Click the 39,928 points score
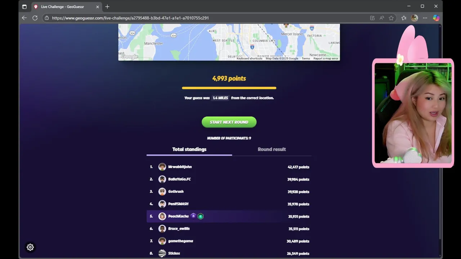This screenshot has height=259, width=461. pyautogui.click(x=298, y=192)
